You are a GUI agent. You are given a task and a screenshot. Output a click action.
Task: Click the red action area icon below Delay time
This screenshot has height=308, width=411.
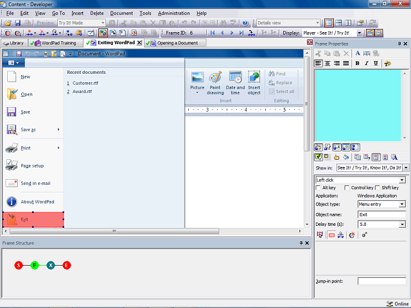tap(331, 235)
